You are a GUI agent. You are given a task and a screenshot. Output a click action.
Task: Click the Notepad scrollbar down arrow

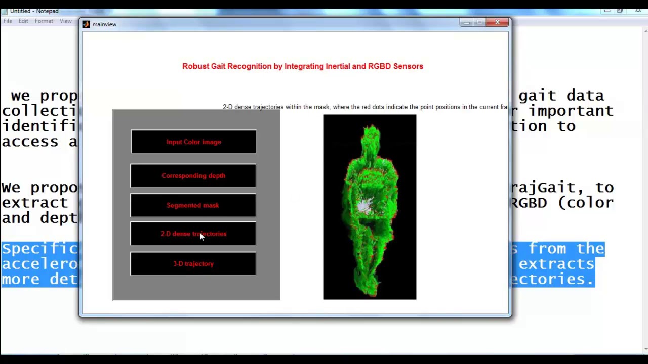pos(644,349)
